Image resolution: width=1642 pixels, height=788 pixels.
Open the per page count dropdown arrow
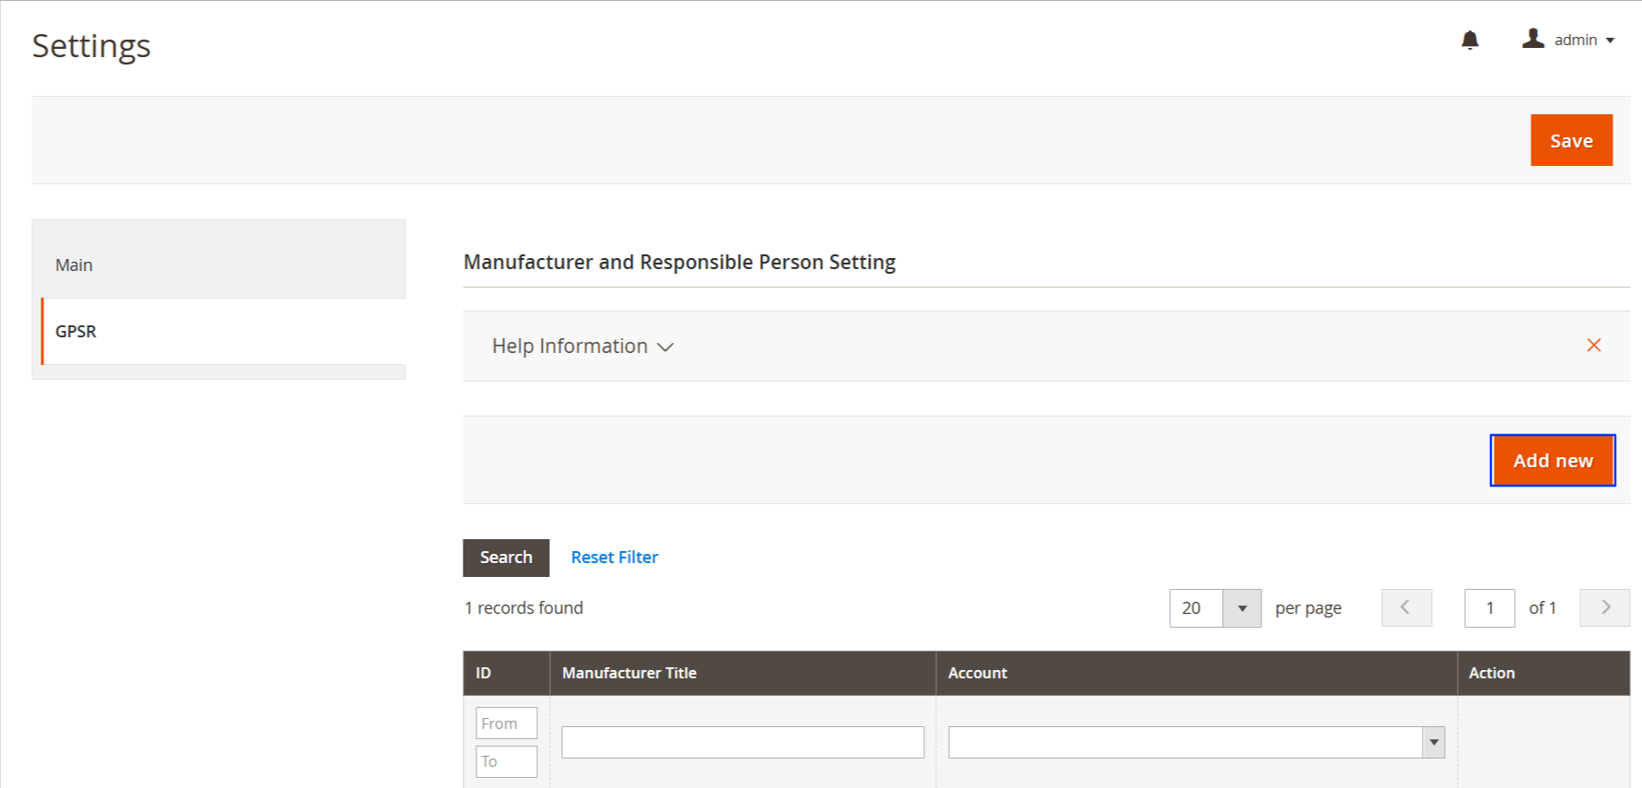[1241, 608]
